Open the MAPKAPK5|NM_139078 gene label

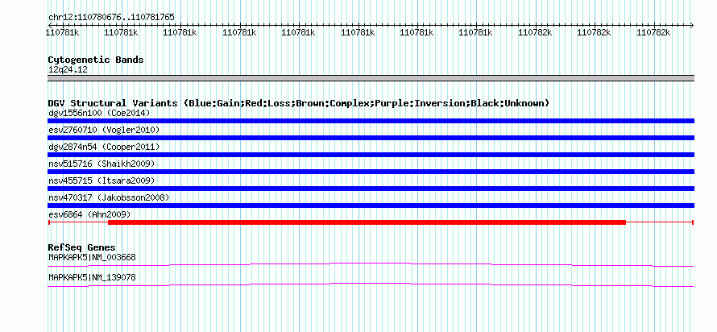(x=92, y=277)
